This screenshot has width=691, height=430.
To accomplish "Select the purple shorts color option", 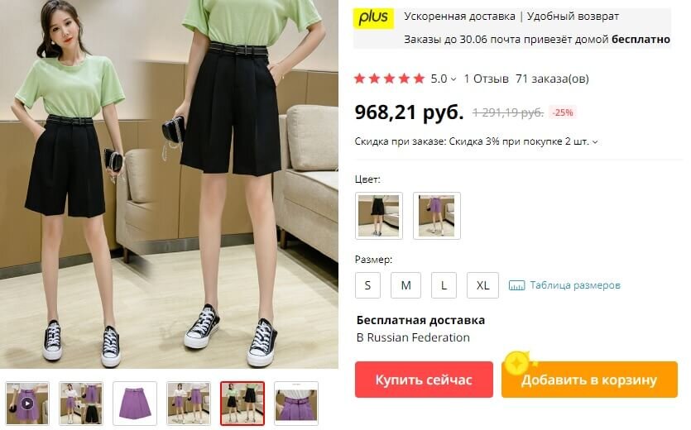I will tap(437, 216).
